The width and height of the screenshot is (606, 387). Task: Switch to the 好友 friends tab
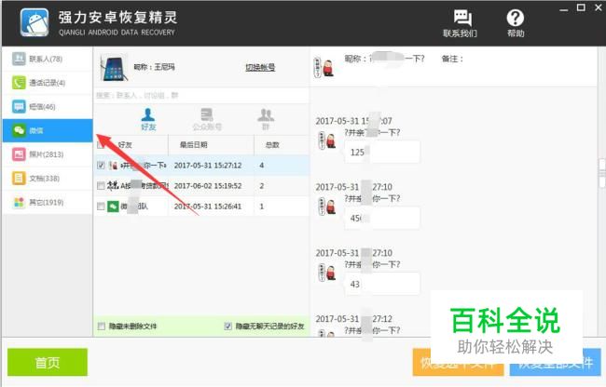pos(148,119)
